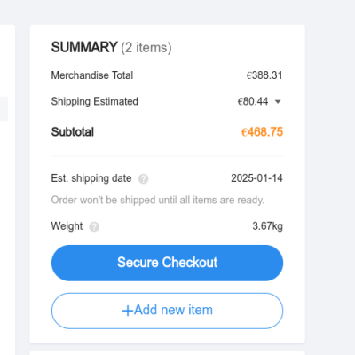Screen dimensions: 355x355
Task: Proceed with the Secure Checkout button
Action: pyautogui.click(x=167, y=263)
